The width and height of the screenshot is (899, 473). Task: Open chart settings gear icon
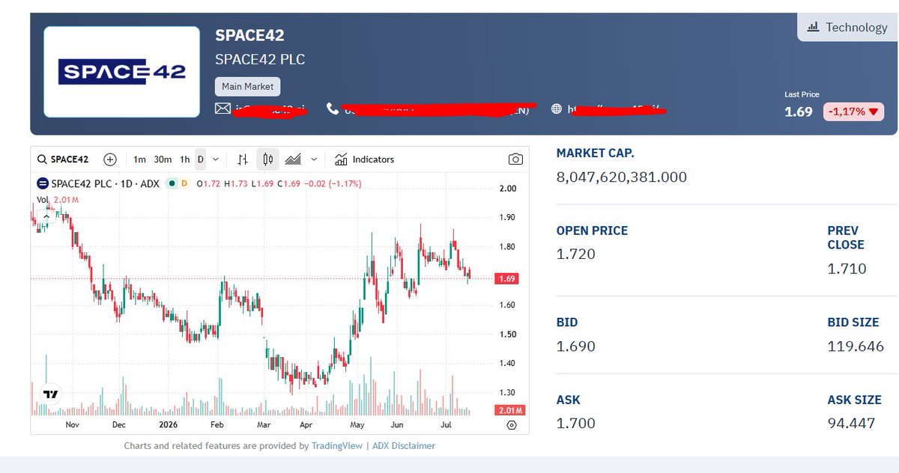coord(512,425)
